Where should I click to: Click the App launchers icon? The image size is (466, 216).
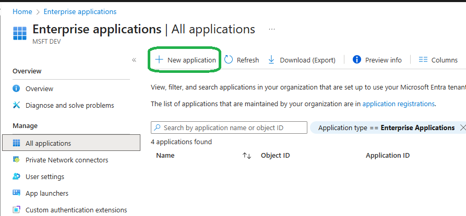pos(16,193)
